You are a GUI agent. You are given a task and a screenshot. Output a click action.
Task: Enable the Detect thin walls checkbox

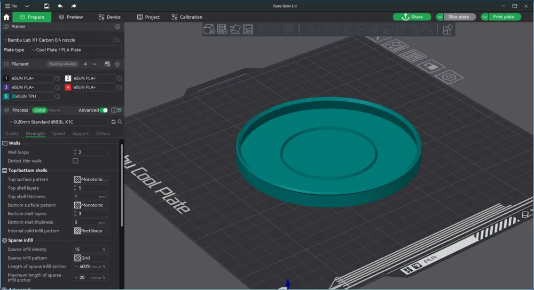[x=75, y=161]
